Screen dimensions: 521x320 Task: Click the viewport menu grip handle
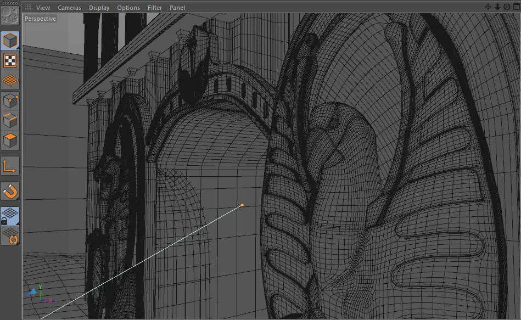tap(28, 7)
